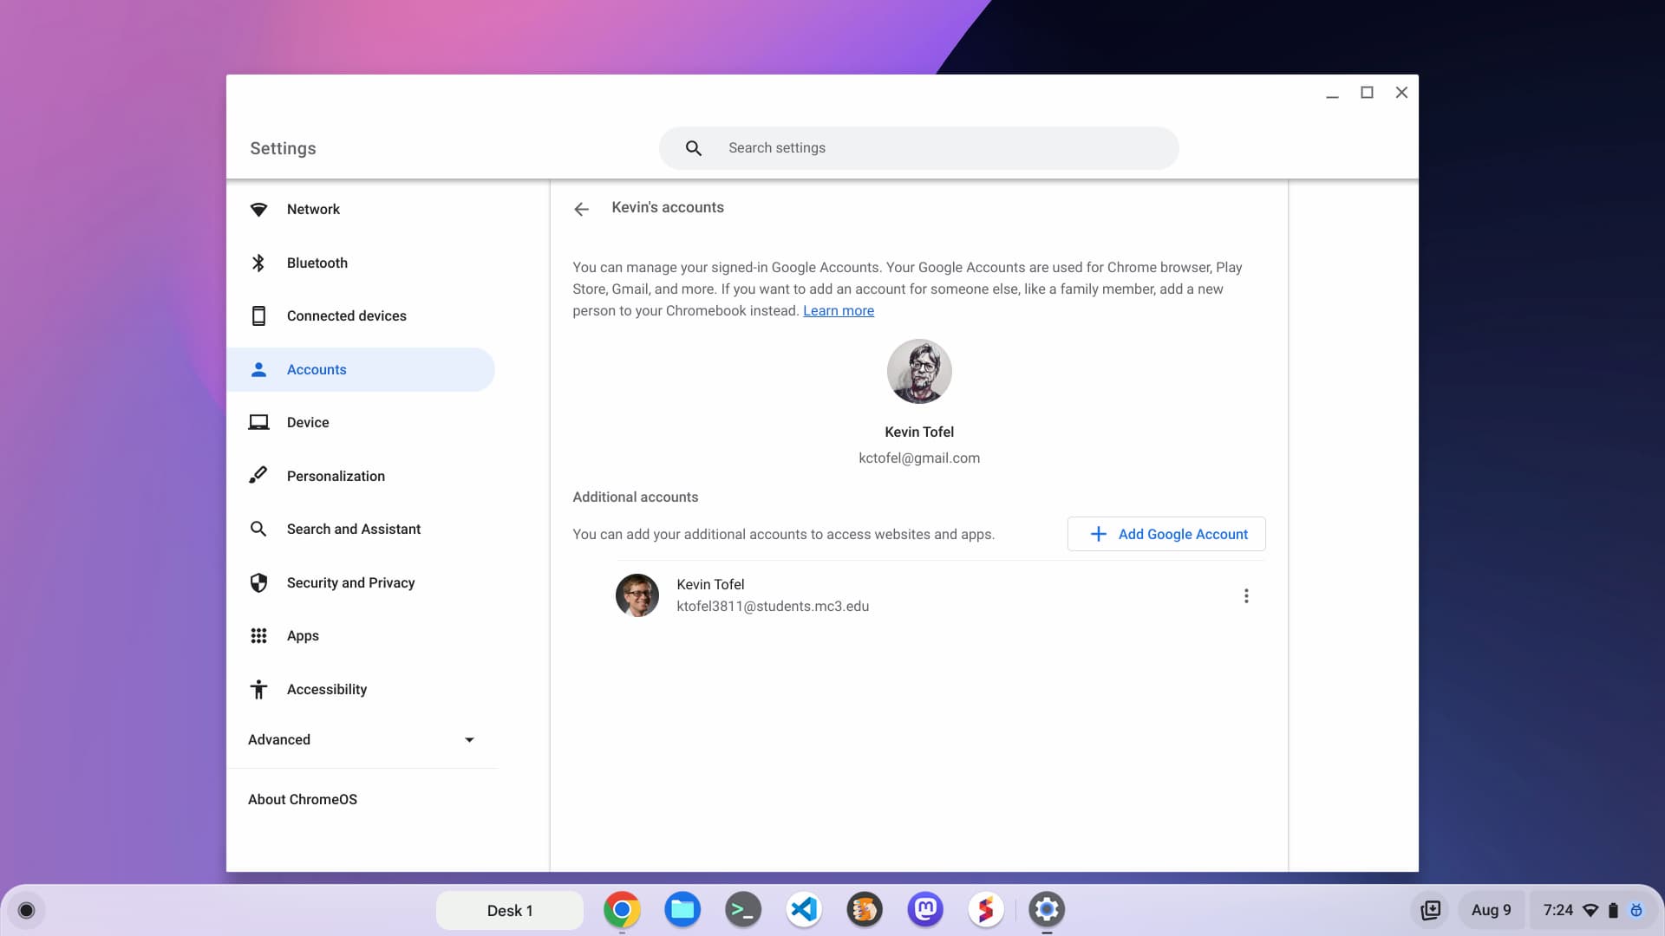Click the Terminal app in taskbar
Viewport: 1665px width, 936px height.
[x=743, y=908]
